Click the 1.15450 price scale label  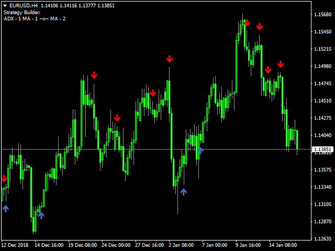tap(322, 31)
